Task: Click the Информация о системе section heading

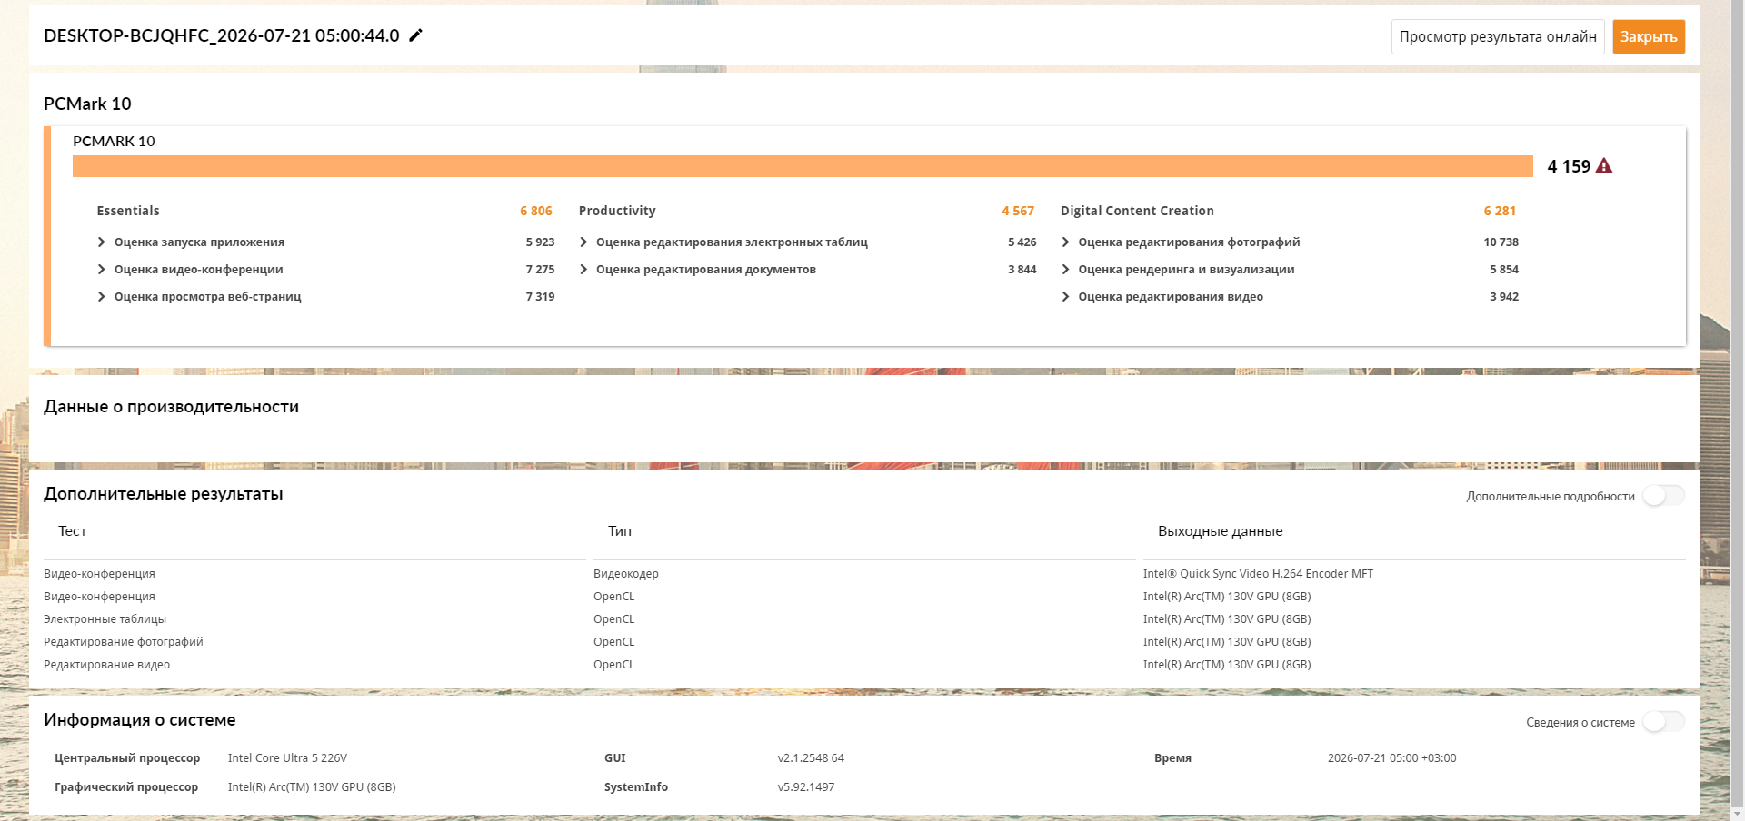Action: click(140, 720)
